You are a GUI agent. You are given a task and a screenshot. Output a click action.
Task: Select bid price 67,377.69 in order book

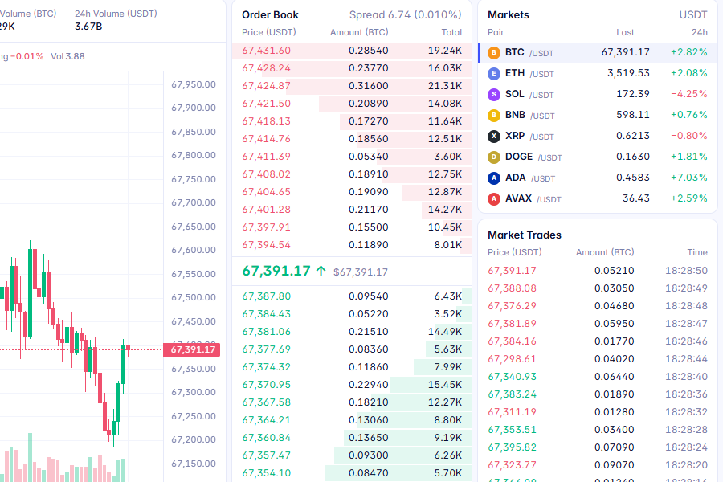coord(266,349)
